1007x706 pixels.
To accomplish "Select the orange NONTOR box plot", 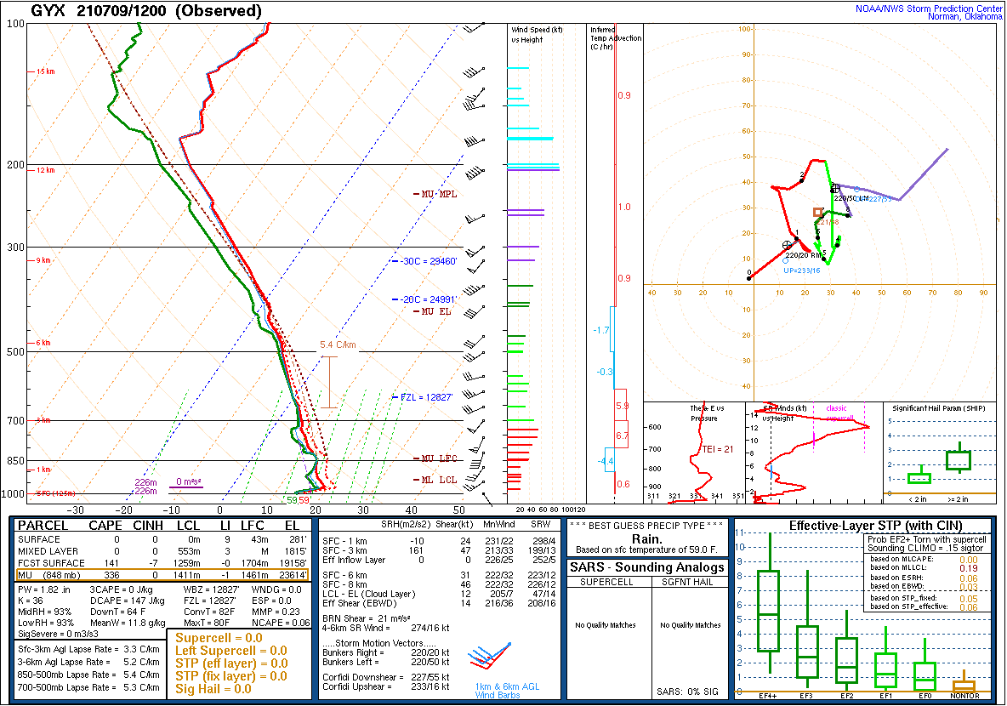I will pyautogui.click(x=964, y=686).
